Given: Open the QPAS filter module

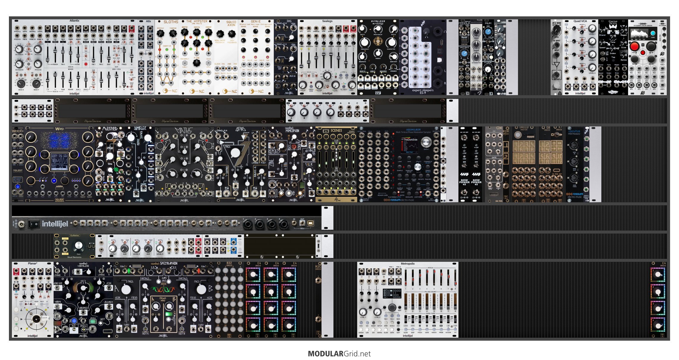Looking at the screenshot, I should [x=241, y=164].
